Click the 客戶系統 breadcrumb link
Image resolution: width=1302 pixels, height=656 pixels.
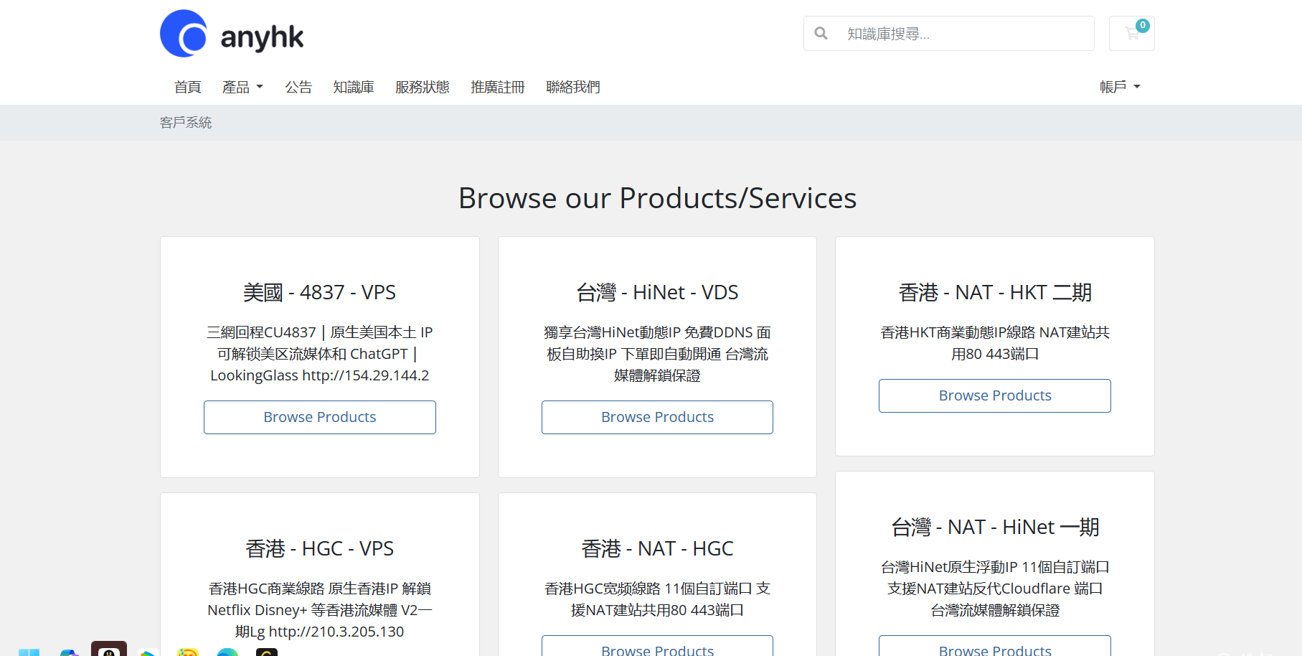pos(186,123)
